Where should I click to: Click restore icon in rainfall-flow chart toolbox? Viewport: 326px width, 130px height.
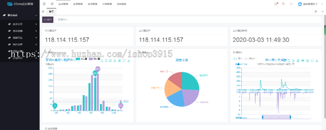(312, 60)
